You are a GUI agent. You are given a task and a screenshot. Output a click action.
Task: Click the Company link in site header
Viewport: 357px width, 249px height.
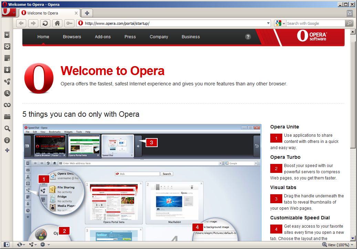pos(159,37)
